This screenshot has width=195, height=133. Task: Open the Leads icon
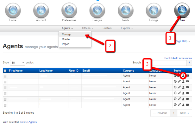[x=126, y=10]
